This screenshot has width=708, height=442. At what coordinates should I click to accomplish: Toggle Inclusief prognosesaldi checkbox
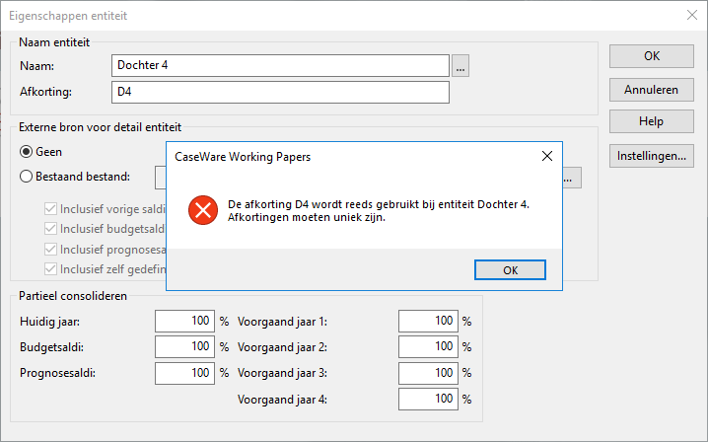[50, 249]
